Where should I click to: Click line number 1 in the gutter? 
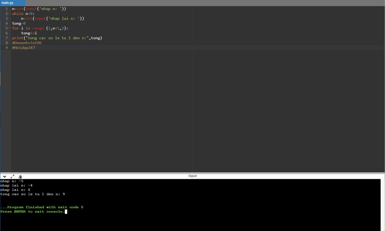[7, 9]
